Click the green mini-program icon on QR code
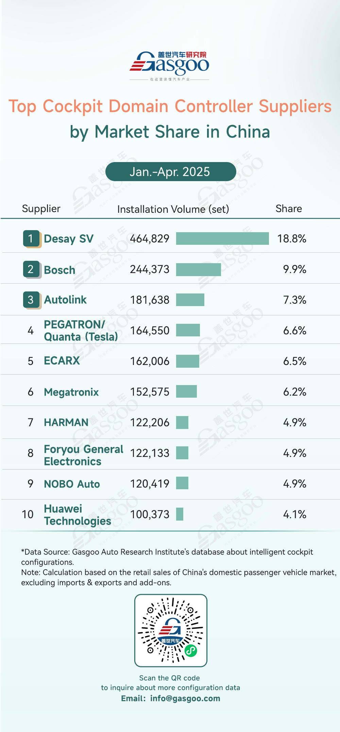This screenshot has height=732, width=340. (x=191, y=651)
